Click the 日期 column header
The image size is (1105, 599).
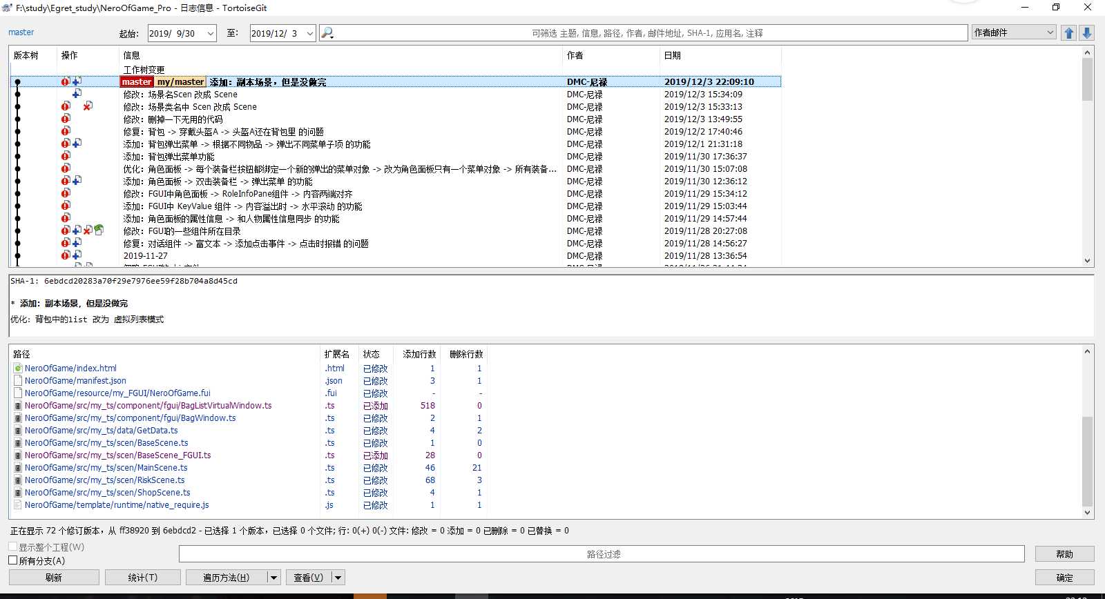click(x=720, y=55)
